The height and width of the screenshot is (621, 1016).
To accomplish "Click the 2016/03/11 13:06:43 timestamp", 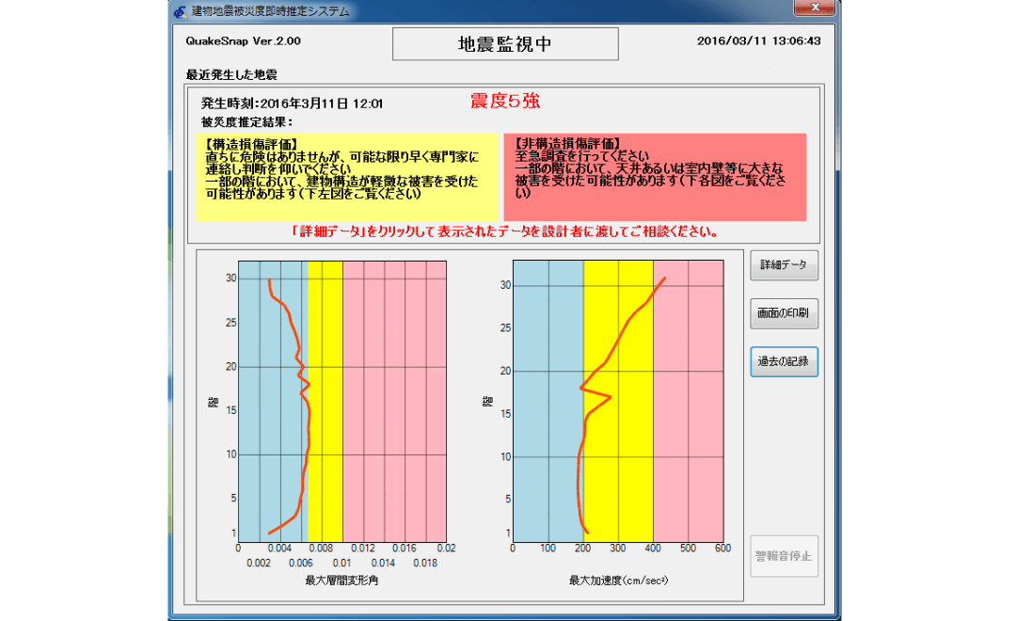I will 759,40.
